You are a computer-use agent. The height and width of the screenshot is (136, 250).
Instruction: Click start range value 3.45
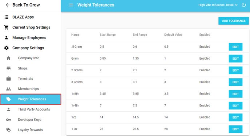click(x=103, y=94)
